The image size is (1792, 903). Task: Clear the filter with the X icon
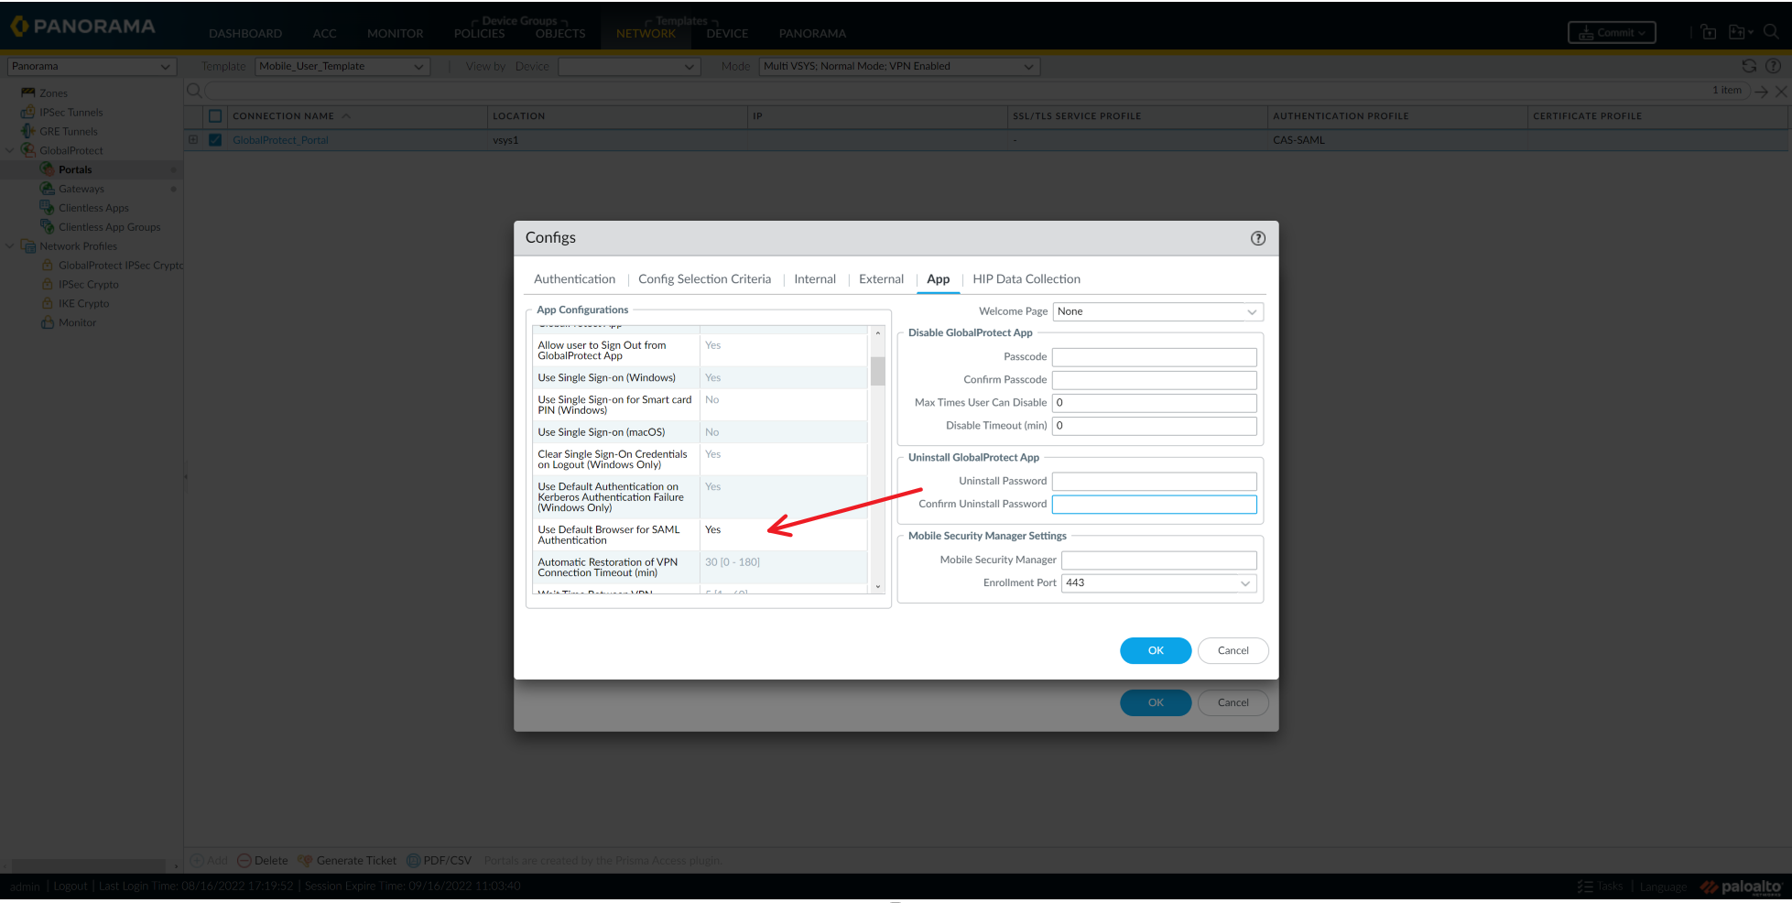[x=1781, y=92]
